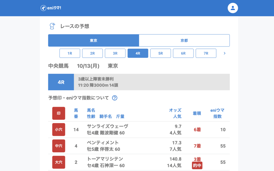Click the red 的中 hit badge
Screen dimensions: 274x171
tap(197, 166)
